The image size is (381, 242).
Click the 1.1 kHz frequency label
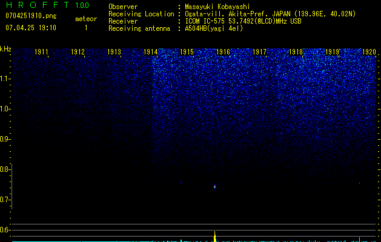tap(4, 79)
